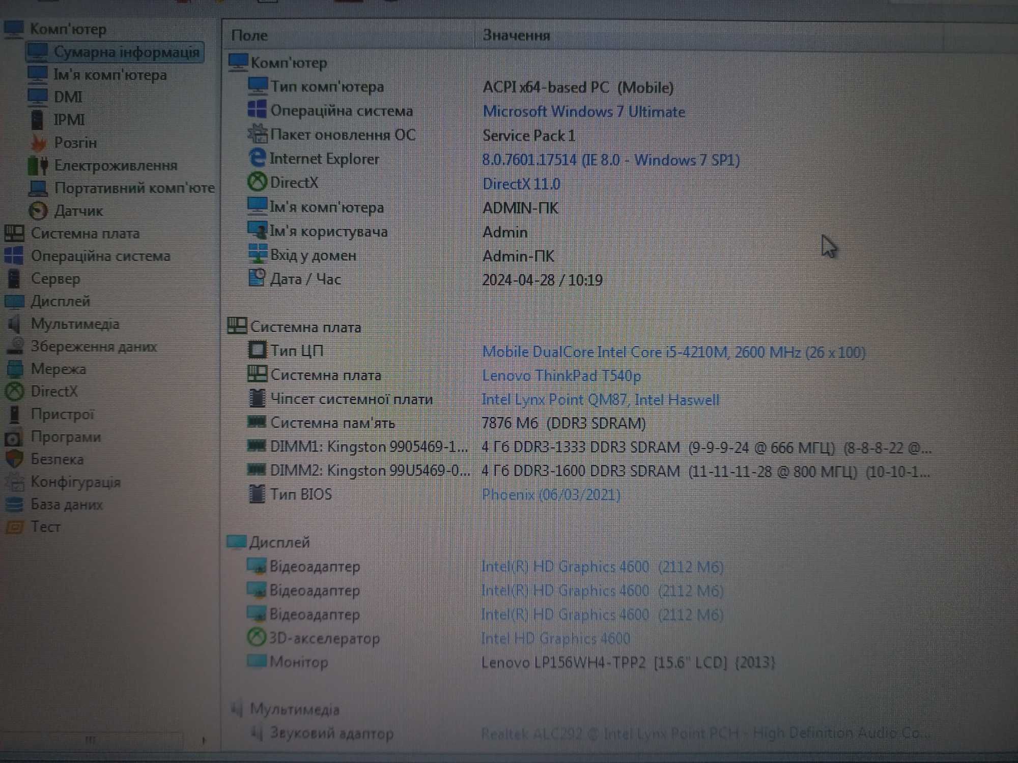Image resolution: width=1018 pixels, height=763 pixels.
Task: Open the Датчик gauge icon
Action: [38, 211]
